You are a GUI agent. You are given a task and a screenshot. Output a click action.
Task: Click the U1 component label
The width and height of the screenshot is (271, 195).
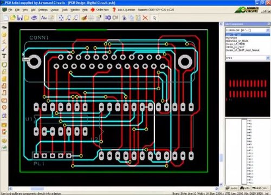[x=29, y=119]
